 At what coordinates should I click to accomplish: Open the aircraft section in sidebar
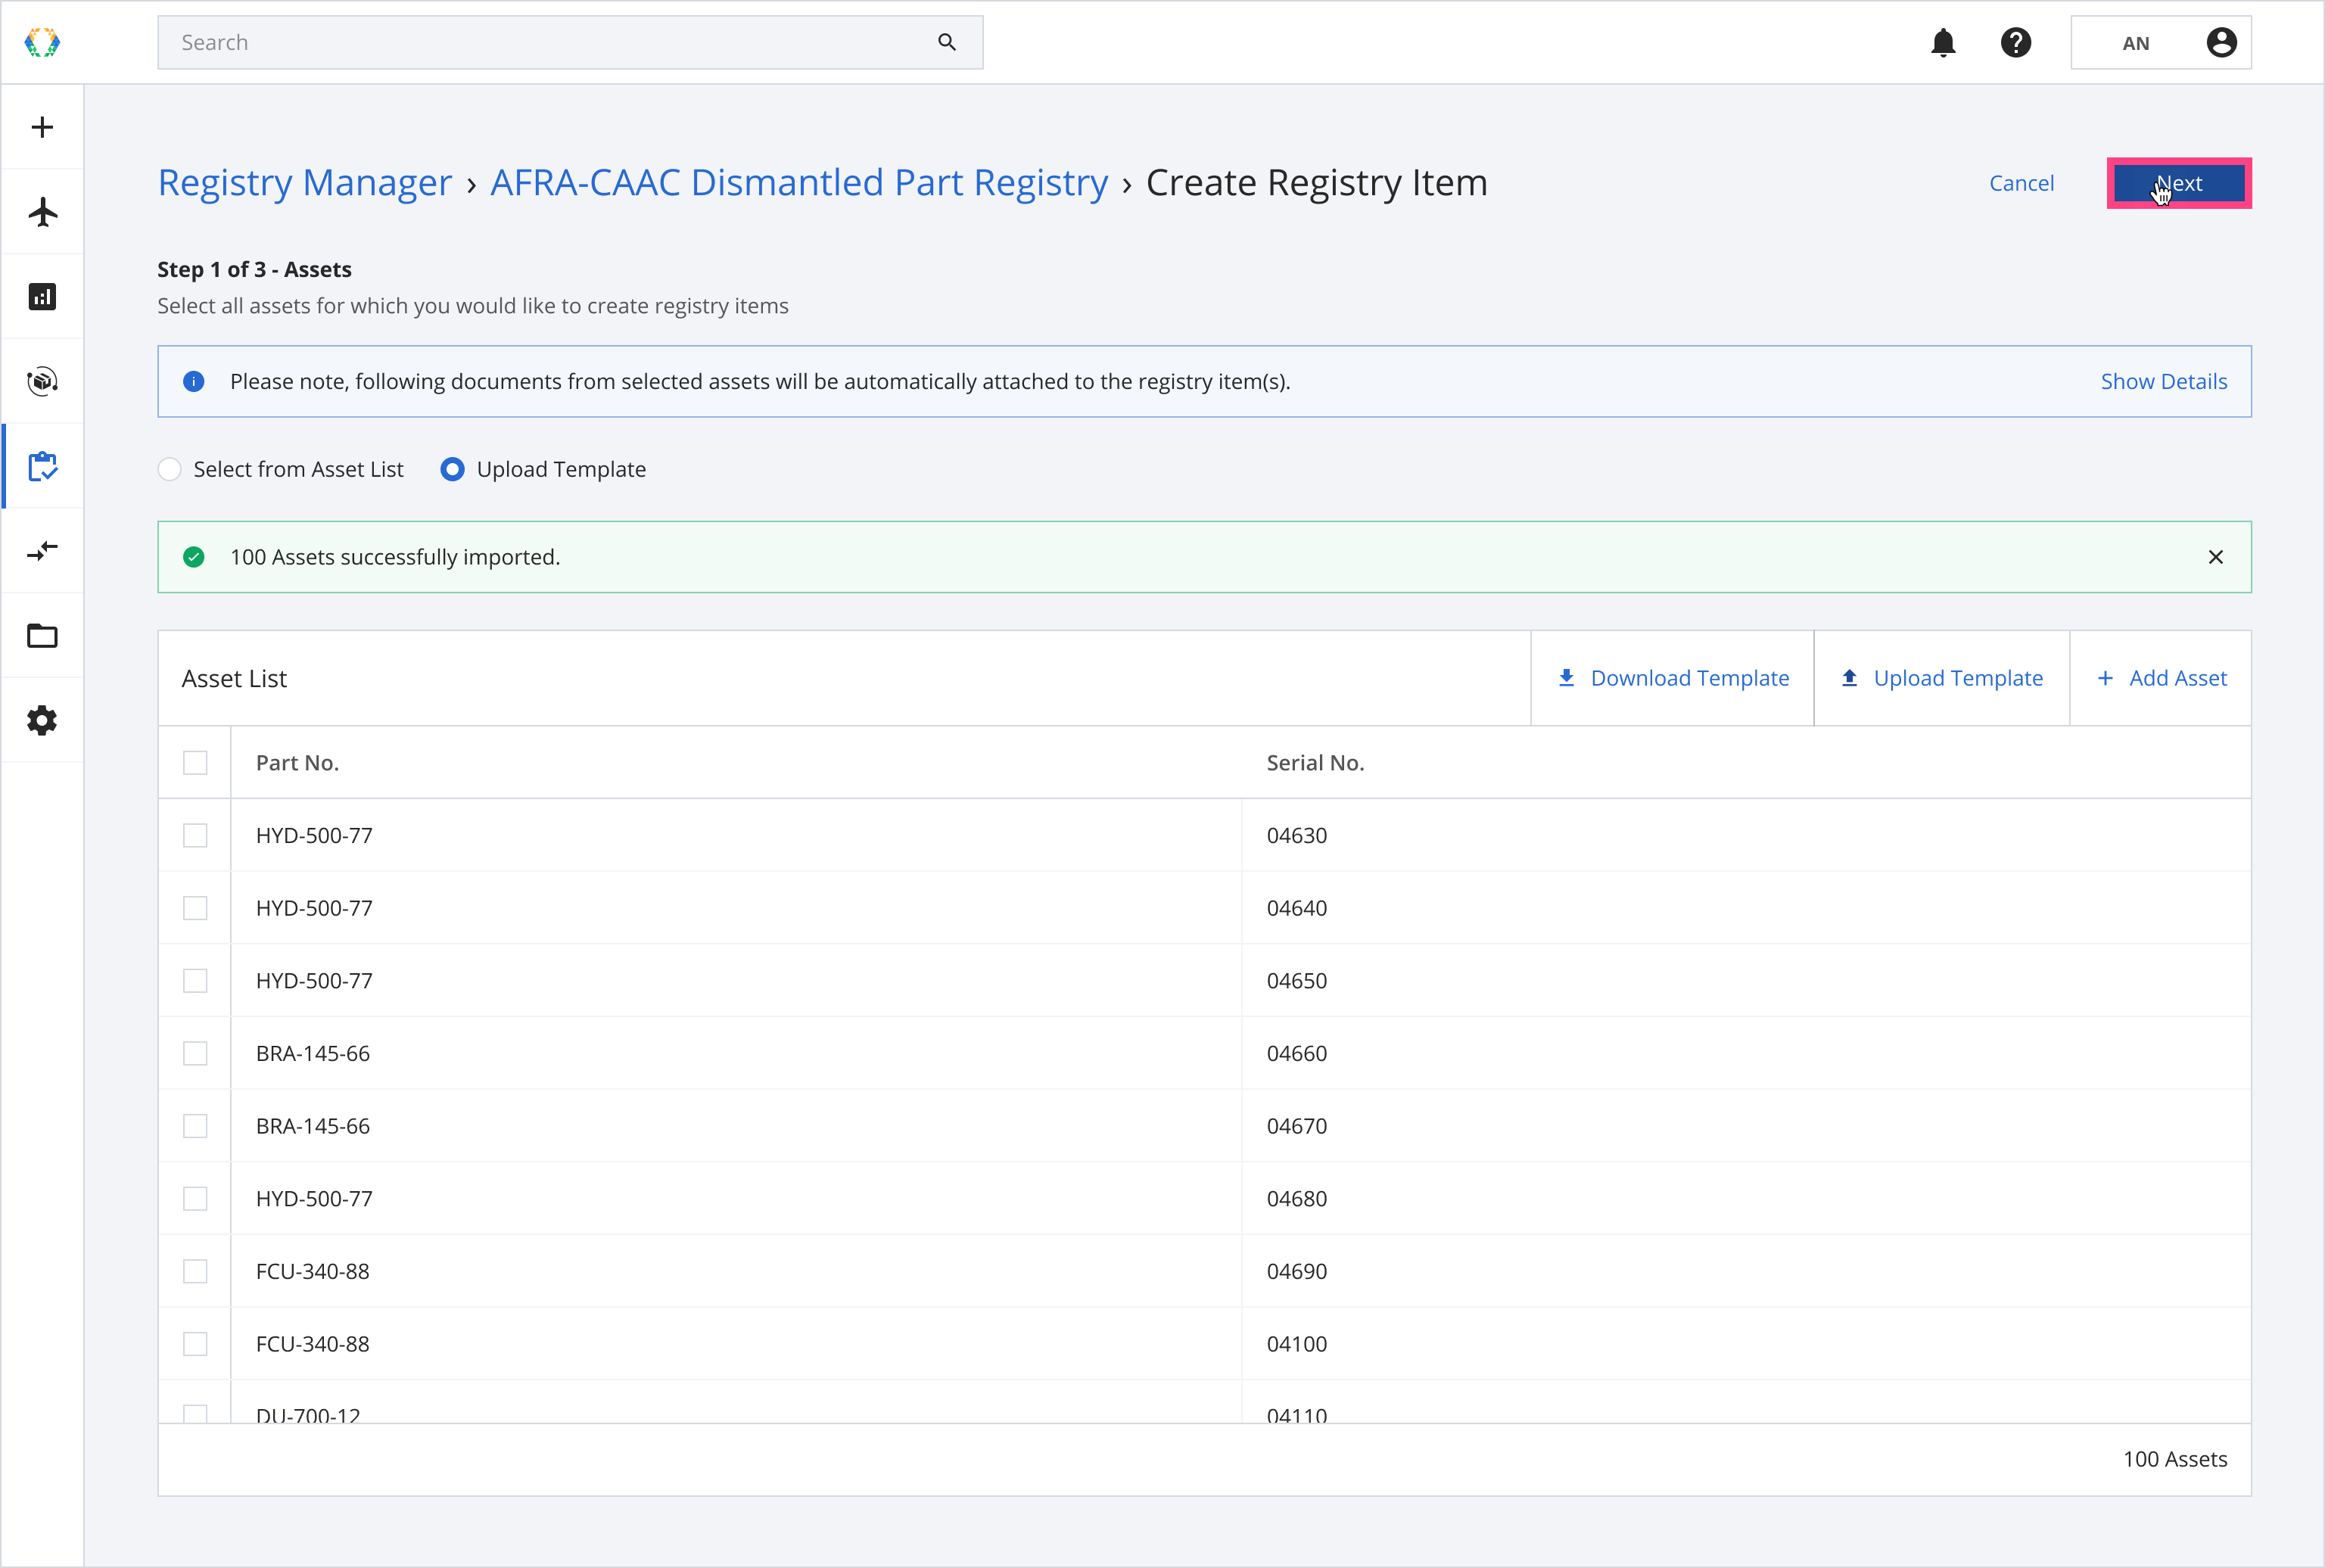(42, 212)
